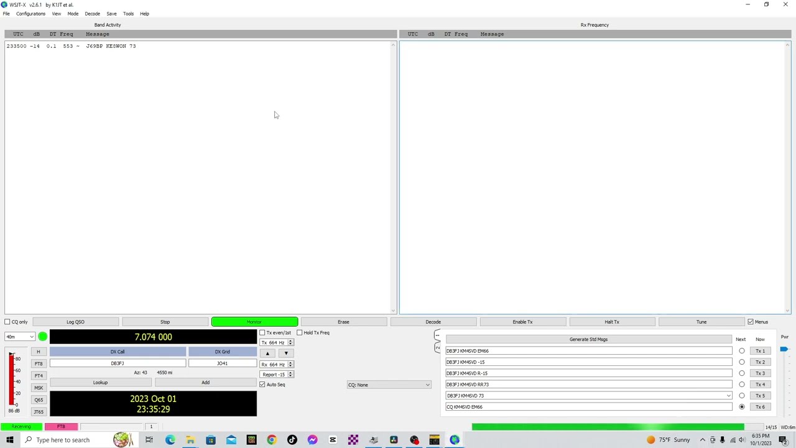Enable the CQ only checkbox
Image resolution: width=796 pixels, height=448 pixels.
(x=7, y=322)
